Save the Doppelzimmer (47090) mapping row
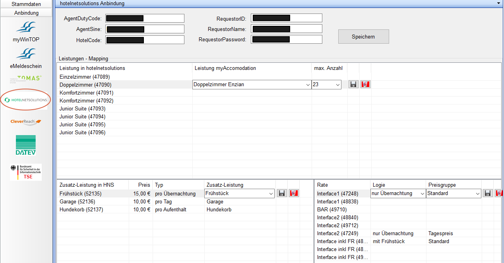The height and width of the screenshot is (263, 504). click(x=353, y=85)
